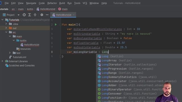Screen dimensions: 182x102
Task: Expand External Libraries node
Action: coord(2,61)
